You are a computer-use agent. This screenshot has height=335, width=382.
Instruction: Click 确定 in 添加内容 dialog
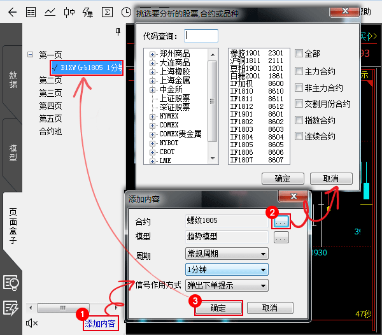[x=218, y=308]
